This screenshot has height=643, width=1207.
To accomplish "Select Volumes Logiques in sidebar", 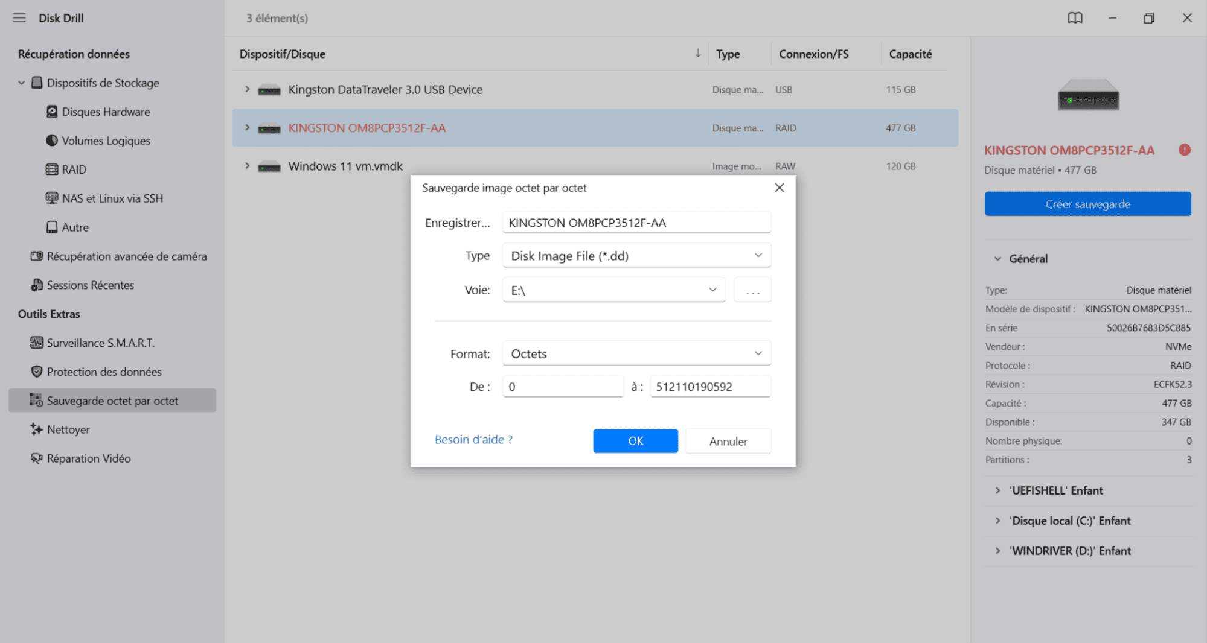I will 106,141.
